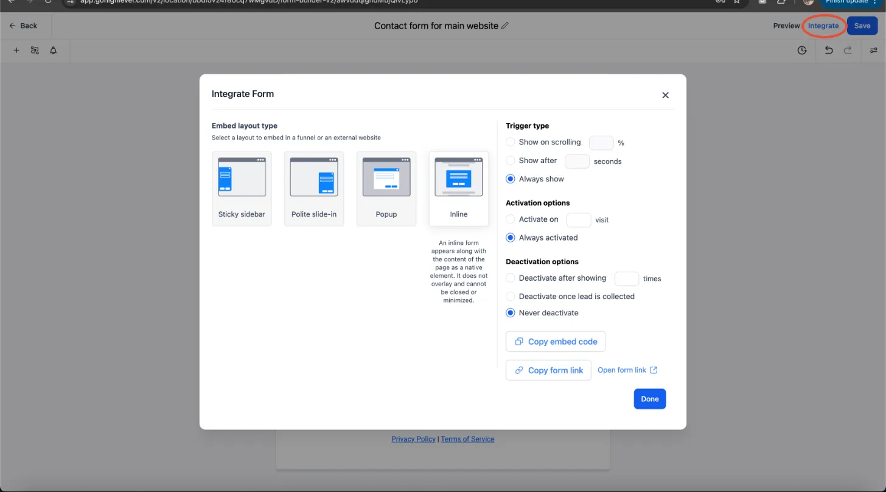Click the plus add-element icon in toolbar
Image resolution: width=886 pixels, height=492 pixels.
point(16,51)
